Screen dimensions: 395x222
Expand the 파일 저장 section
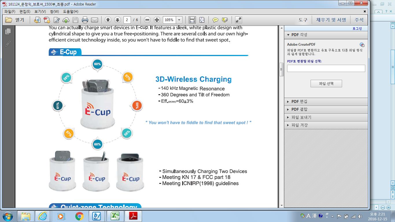[326, 125]
